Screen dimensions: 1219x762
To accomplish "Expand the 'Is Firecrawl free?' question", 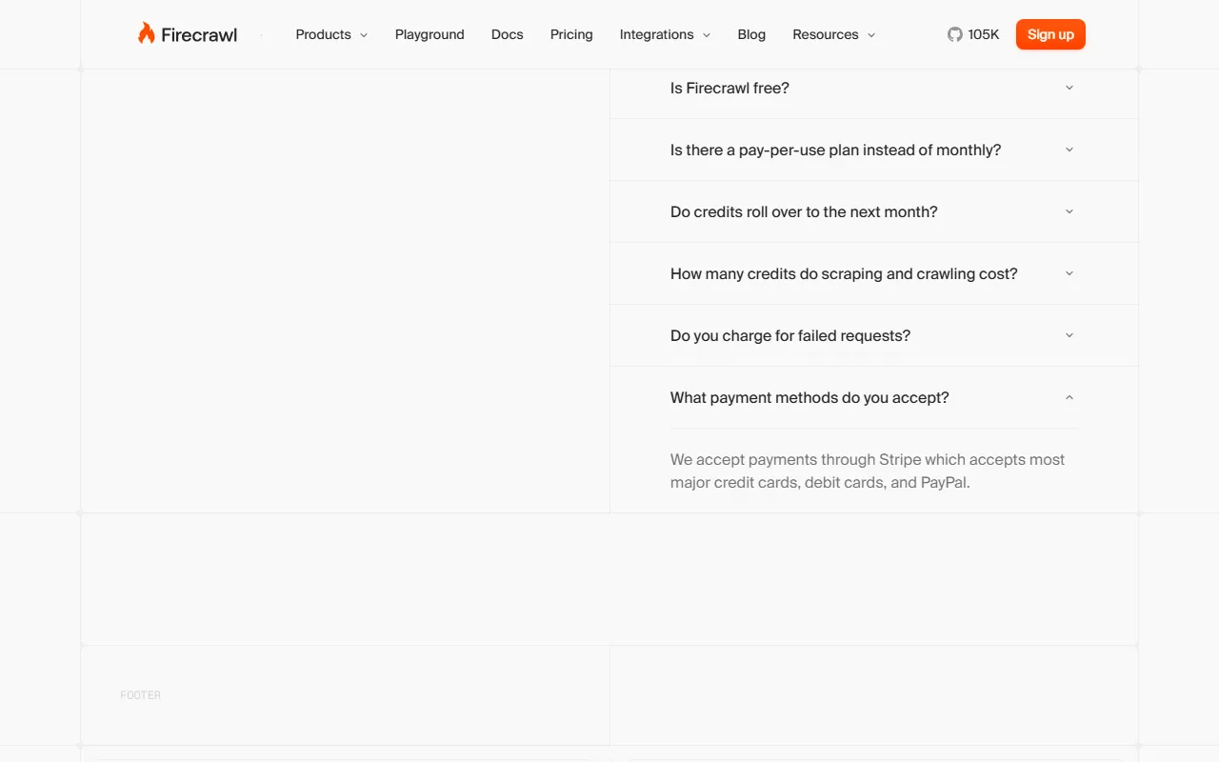I will click(x=729, y=88).
